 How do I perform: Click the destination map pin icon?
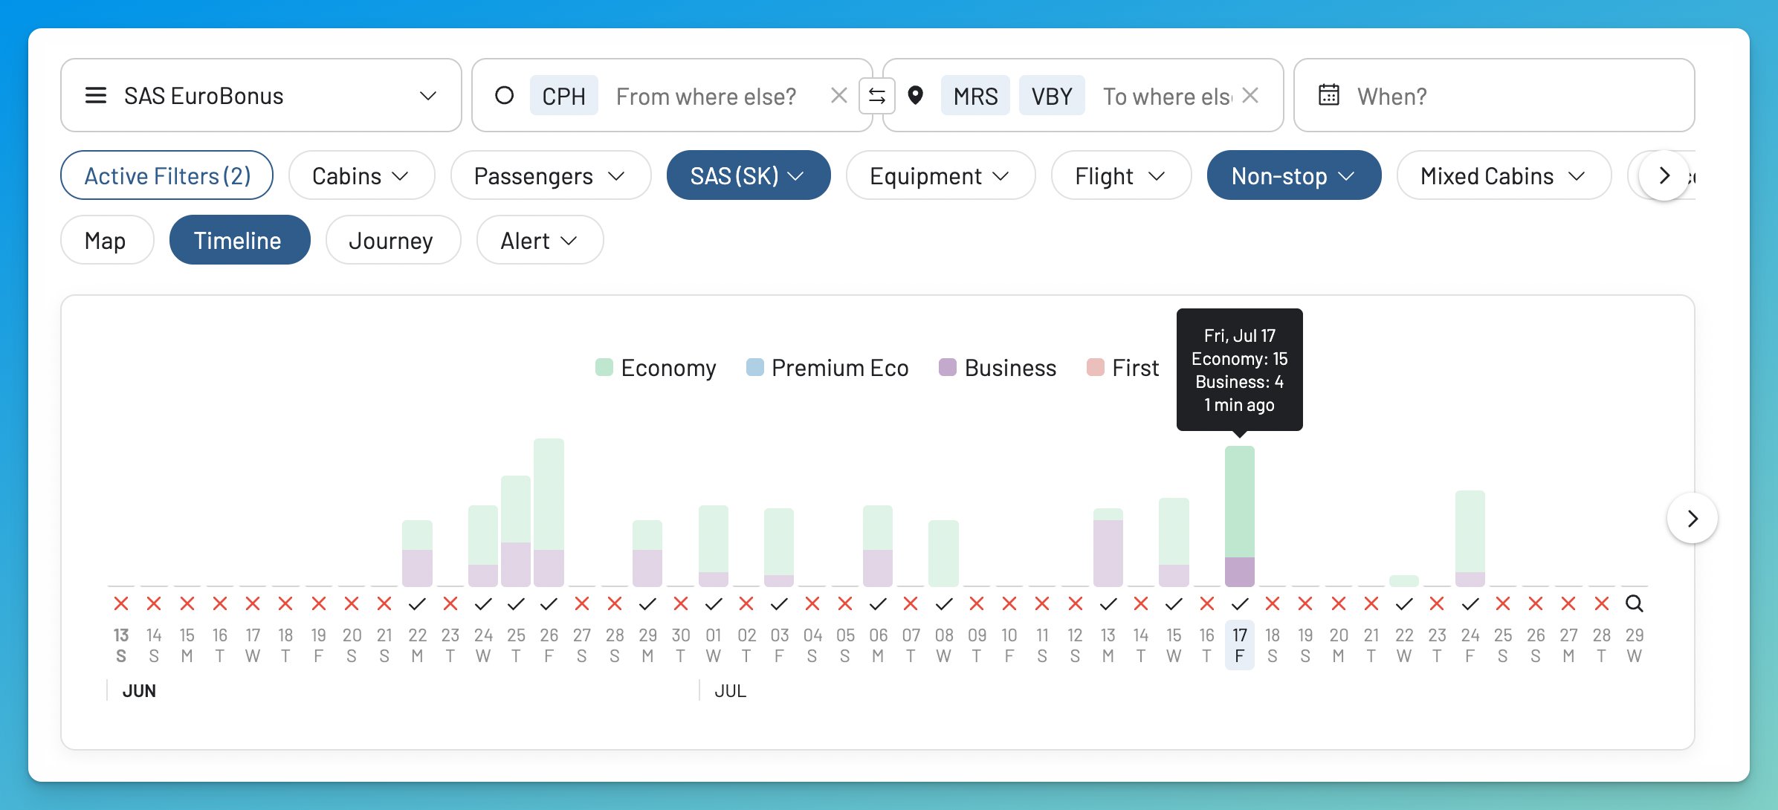(x=916, y=95)
